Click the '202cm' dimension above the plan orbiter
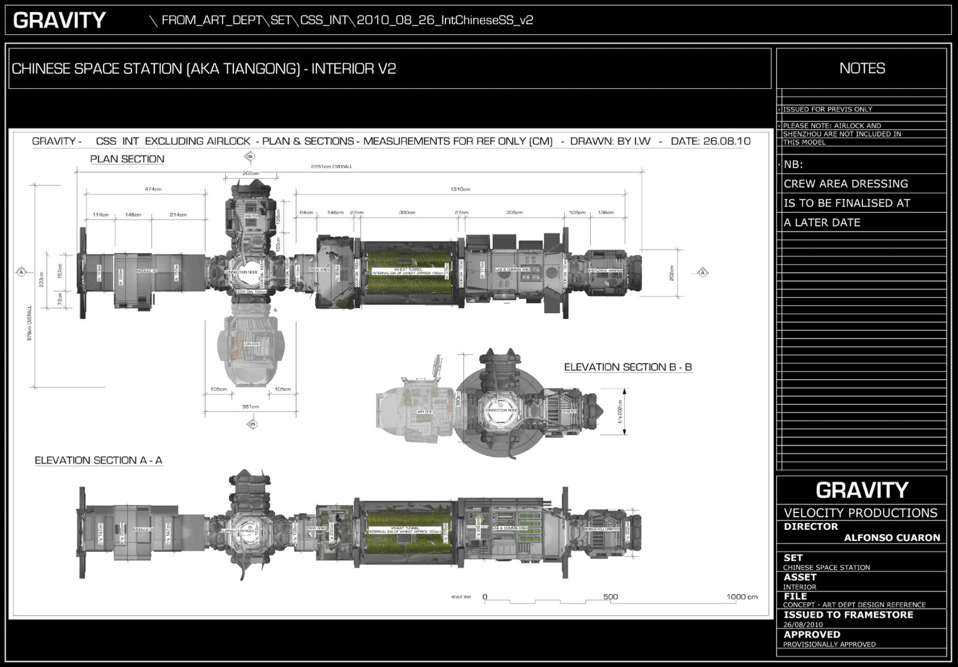 [251, 173]
